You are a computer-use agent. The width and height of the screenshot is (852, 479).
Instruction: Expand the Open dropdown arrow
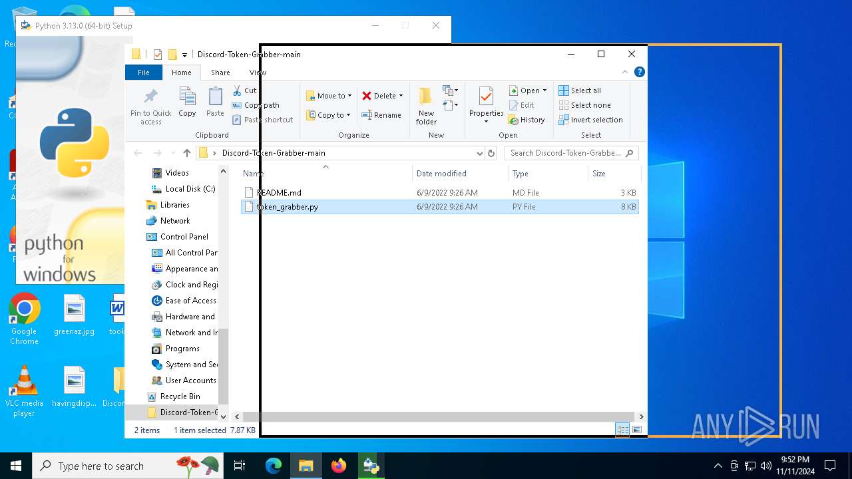click(544, 90)
